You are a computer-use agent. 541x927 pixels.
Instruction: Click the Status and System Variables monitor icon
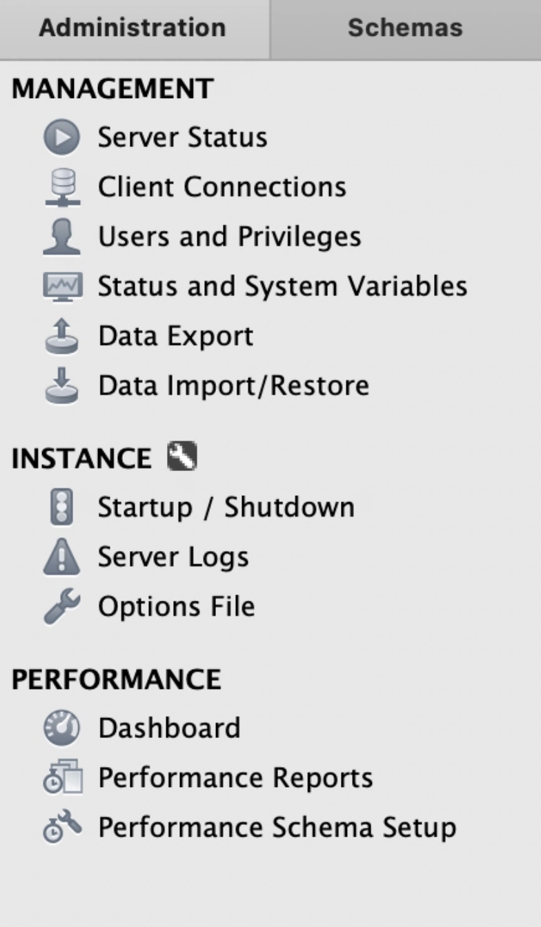click(62, 286)
